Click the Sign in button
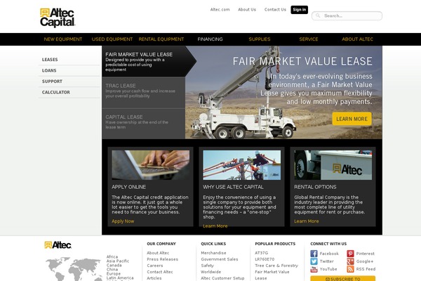 click(x=300, y=10)
